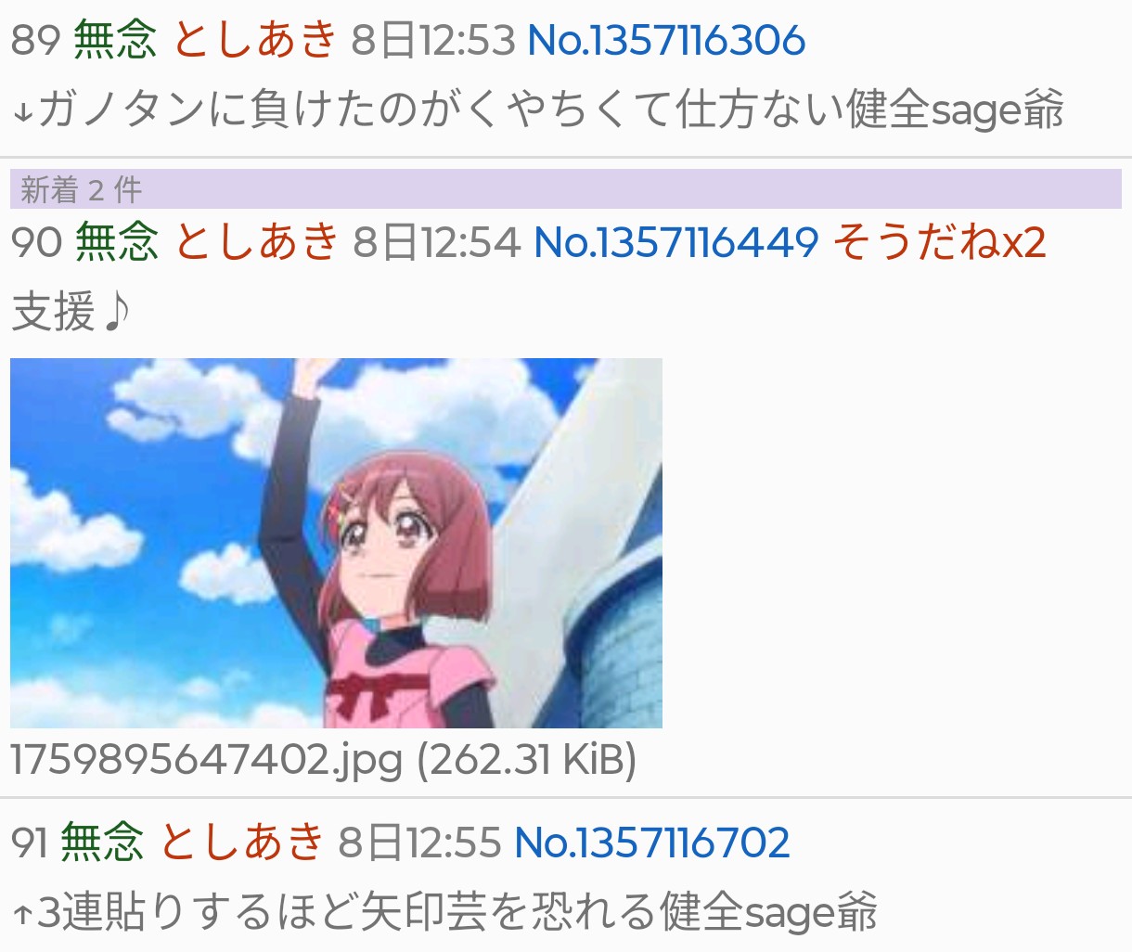
Task: Select としあき name on post 89
Action: tap(255, 40)
